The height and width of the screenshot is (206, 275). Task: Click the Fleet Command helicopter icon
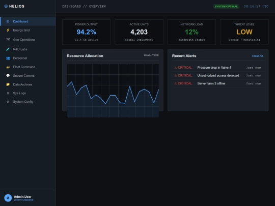pos(8,67)
